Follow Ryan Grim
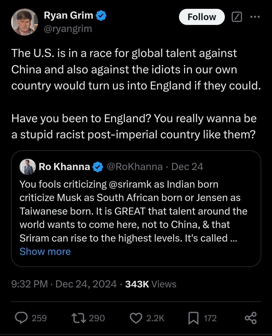The height and width of the screenshot is (336, 272). 202,17
